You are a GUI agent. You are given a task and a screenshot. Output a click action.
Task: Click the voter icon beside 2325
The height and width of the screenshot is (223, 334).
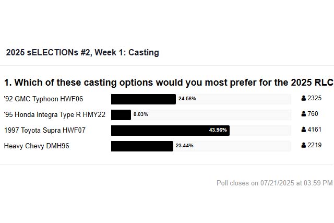tap(304, 98)
